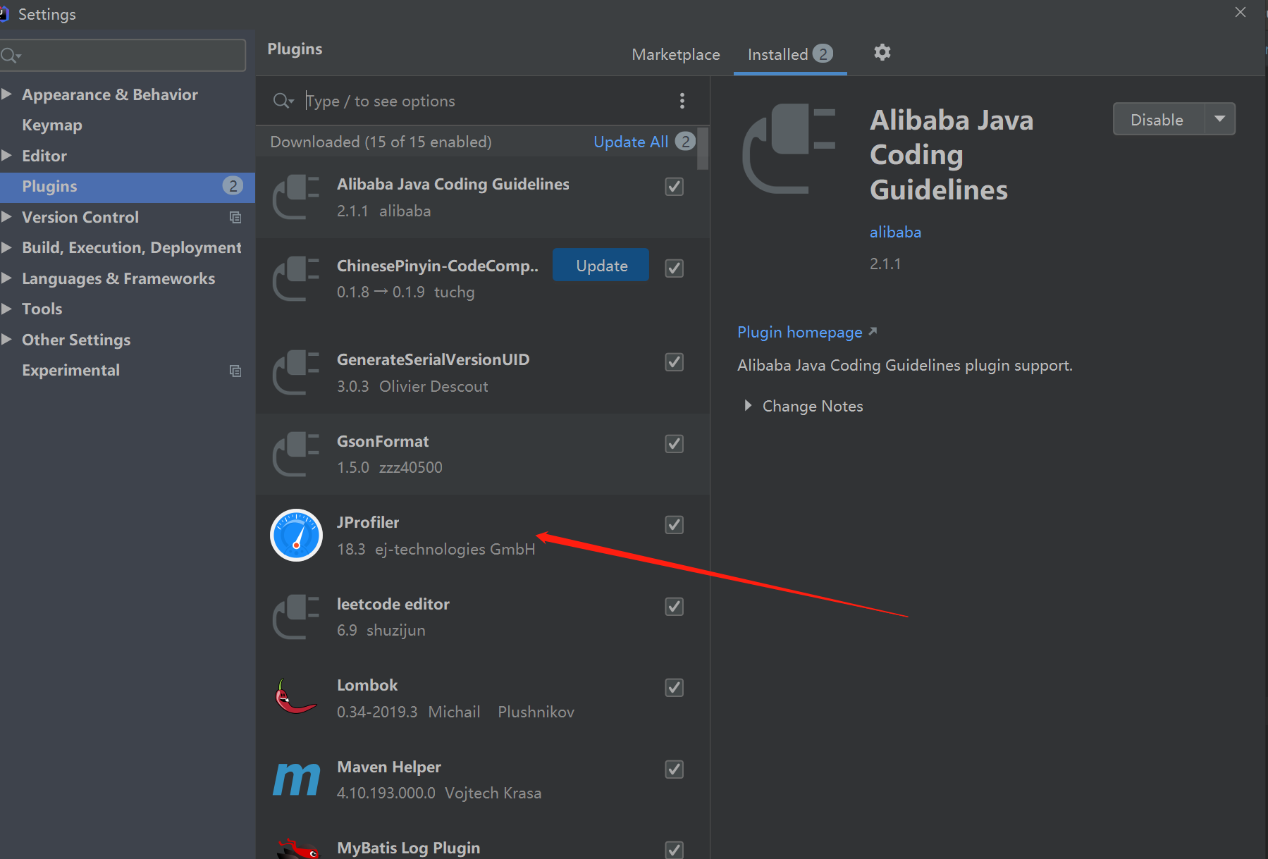Open the Disable button dropdown arrow
The width and height of the screenshot is (1268, 859).
[x=1220, y=119]
